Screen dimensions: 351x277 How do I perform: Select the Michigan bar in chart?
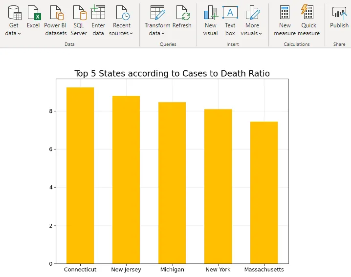(172, 183)
